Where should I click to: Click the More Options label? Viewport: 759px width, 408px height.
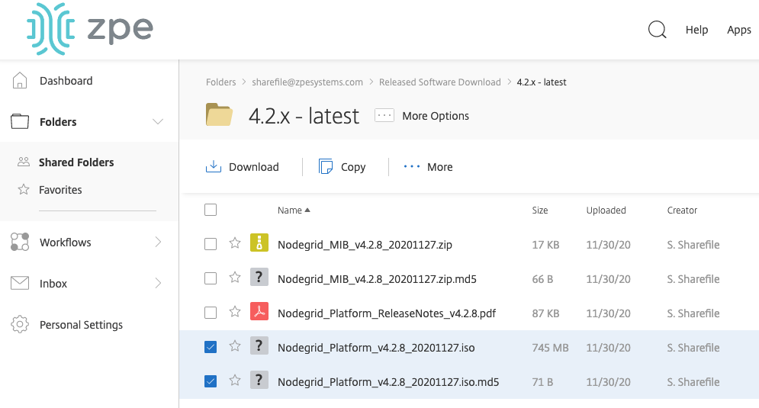click(435, 116)
